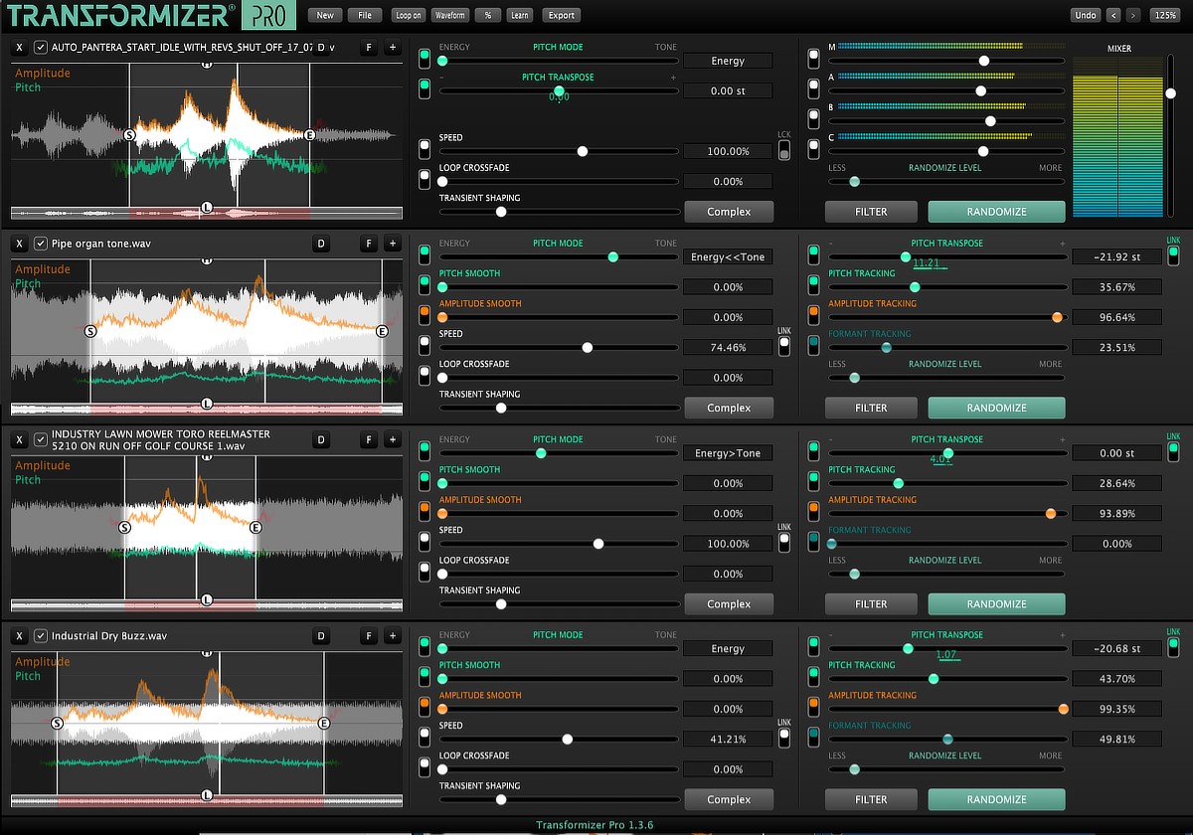
Task: Select the Waveform view option
Action: coord(450,15)
